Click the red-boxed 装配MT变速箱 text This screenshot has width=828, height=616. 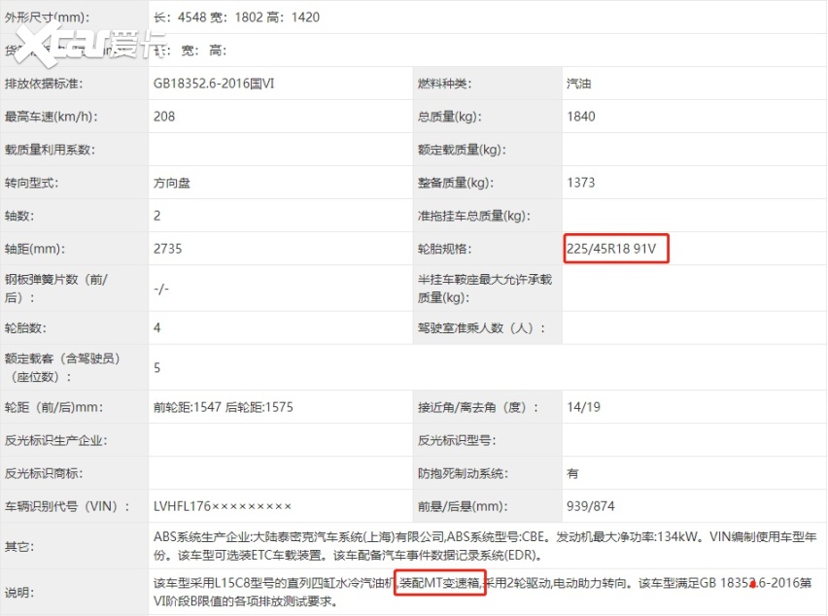(x=439, y=585)
